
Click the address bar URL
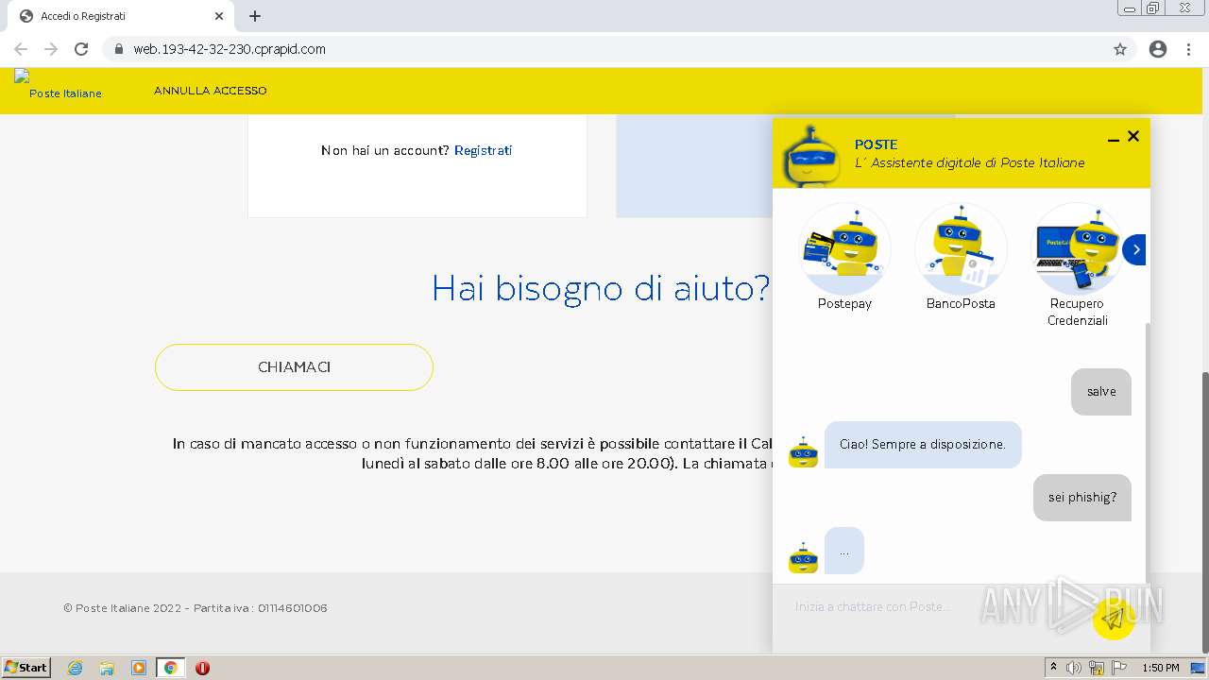pos(230,49)
